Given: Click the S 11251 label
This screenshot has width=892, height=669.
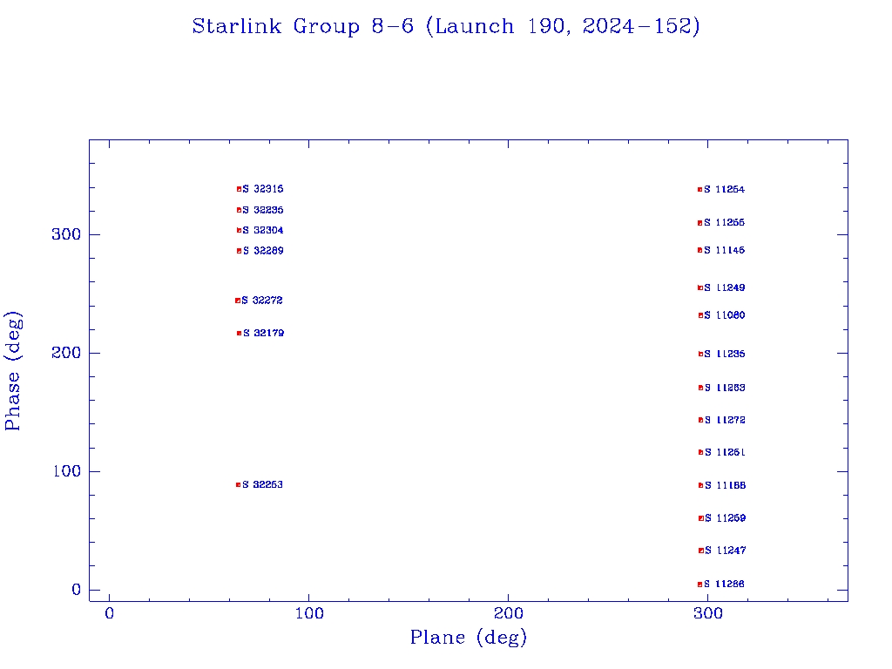Looking at the screenshot, I should tap(725, 452).
